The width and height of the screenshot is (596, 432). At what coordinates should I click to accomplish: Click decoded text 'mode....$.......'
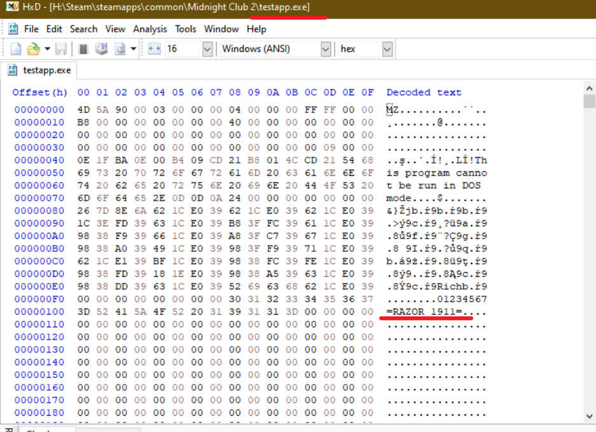(436, 198)
